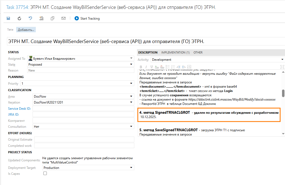
Task: Click the work item title field
Action: click(146, 41)
